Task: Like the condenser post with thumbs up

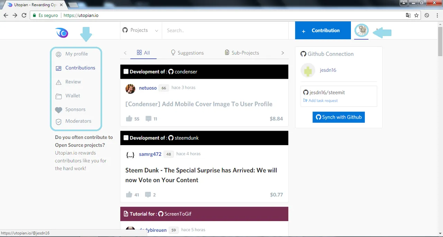Action: tap(129, 119)
